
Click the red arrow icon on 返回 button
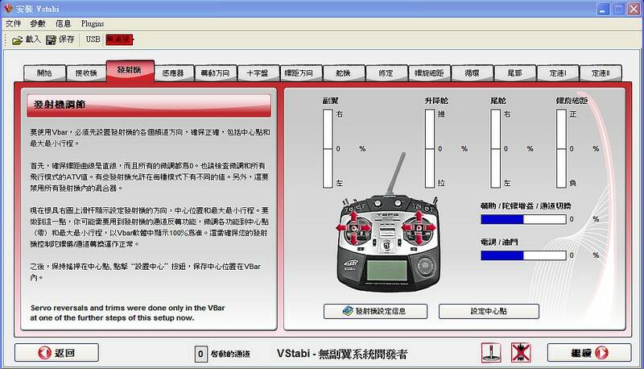45,353
